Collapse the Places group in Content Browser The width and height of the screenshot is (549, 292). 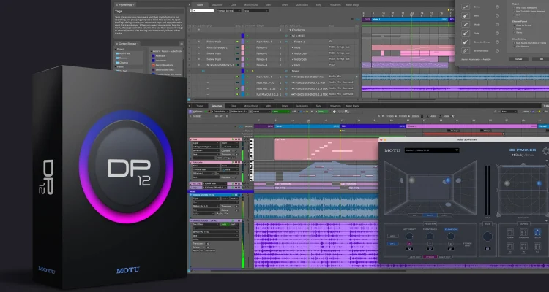tap(115, 66)
